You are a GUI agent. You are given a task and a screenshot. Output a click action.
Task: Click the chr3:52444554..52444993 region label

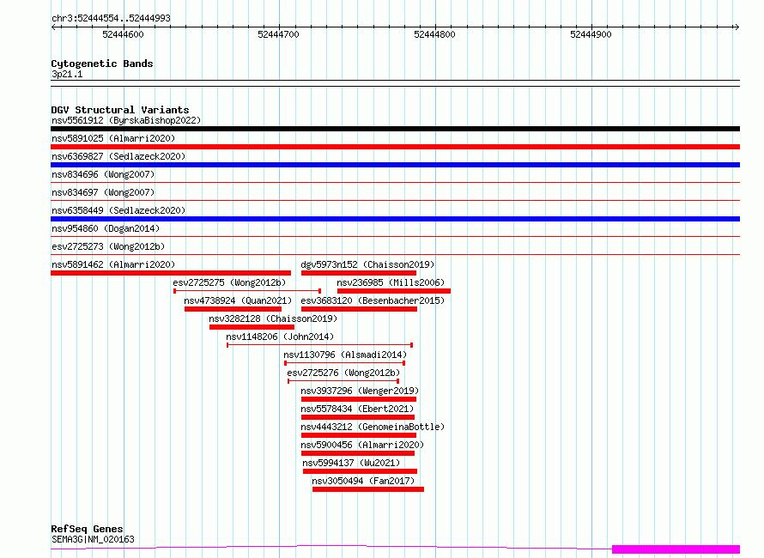111,19
